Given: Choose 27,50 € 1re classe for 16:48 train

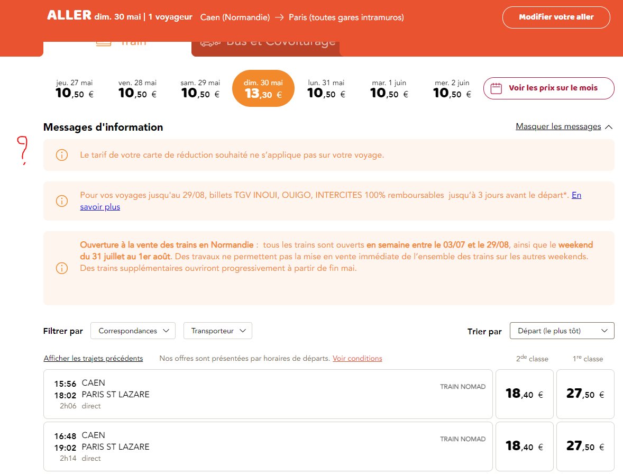Looking at the screenshot, I should pos(585,446).
